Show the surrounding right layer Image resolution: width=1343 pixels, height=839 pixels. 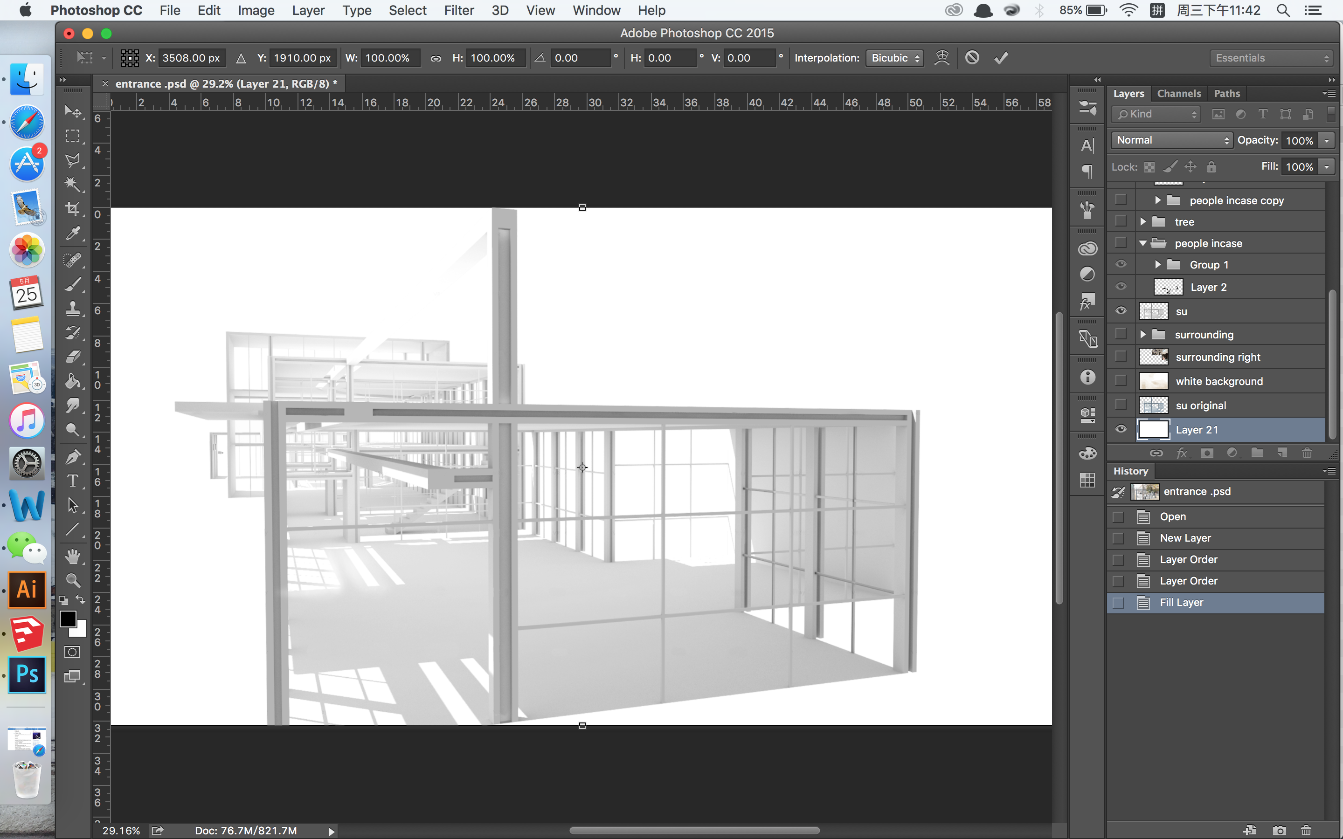pyautogui.click(x=1121, y=356)
